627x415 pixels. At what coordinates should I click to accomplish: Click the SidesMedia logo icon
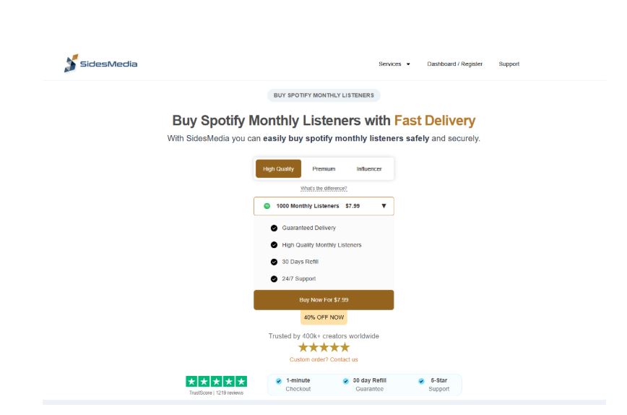[70, 64]
